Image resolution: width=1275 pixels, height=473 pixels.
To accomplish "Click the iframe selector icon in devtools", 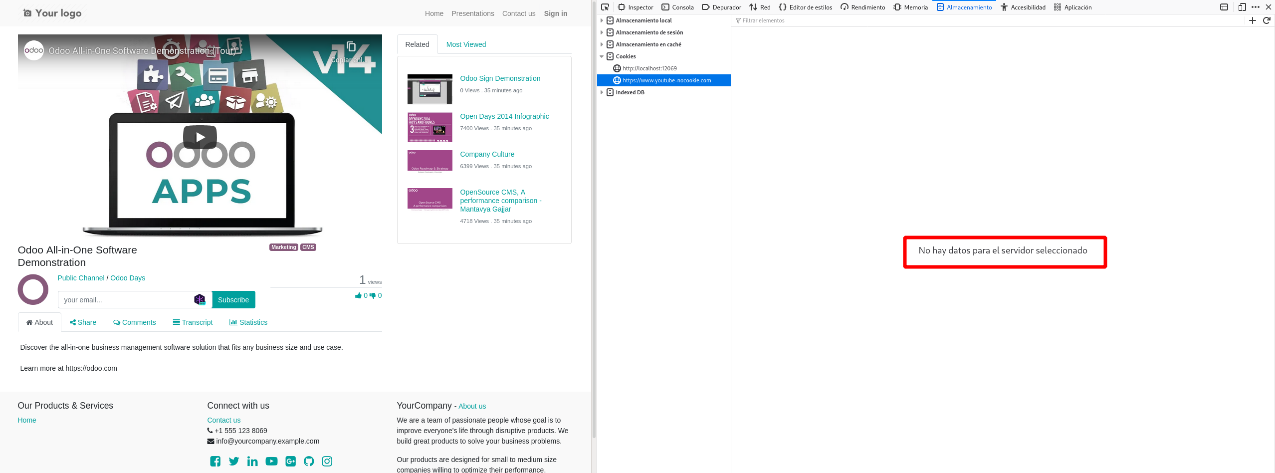I will pyautogui.click(x=1224, y=7).
